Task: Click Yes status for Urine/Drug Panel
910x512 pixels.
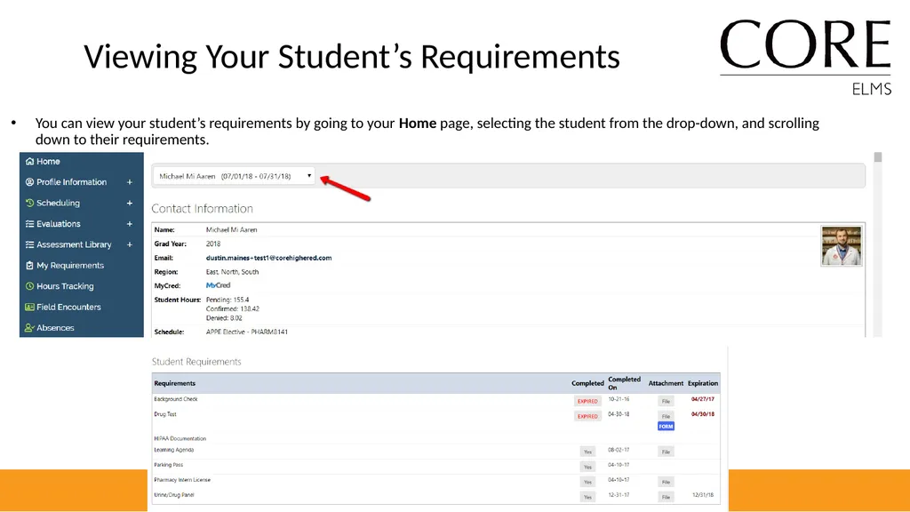Action: click(587, 497)
